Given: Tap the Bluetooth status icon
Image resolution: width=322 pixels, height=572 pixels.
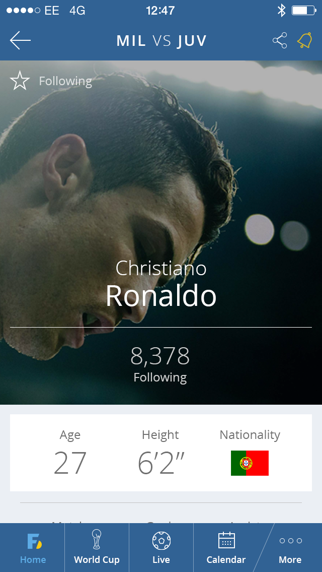Looking at the screenshot, I should tap(281, 11).
